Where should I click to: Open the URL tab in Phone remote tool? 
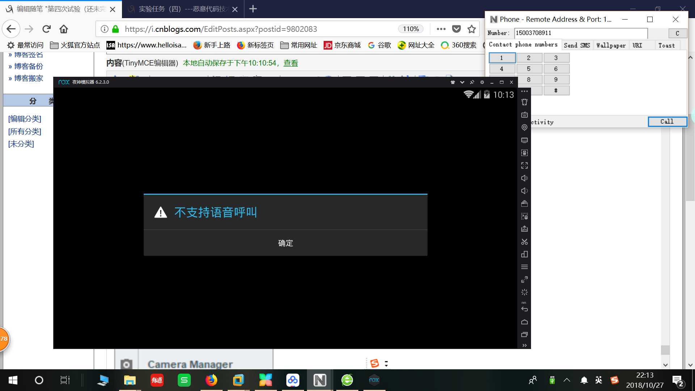click(x=638, y=45)
